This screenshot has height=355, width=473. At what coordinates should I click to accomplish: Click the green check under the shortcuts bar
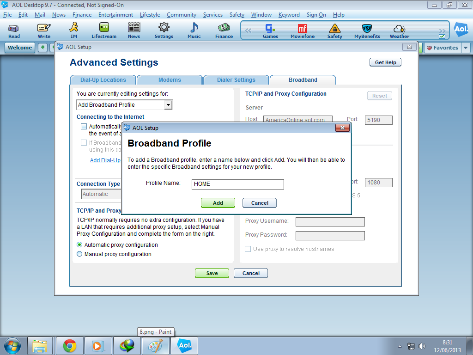[442, 37]
